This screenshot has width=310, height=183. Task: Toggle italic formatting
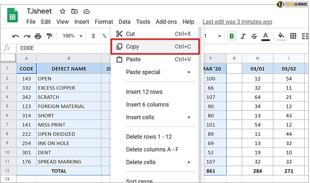(x=243, y=36)
